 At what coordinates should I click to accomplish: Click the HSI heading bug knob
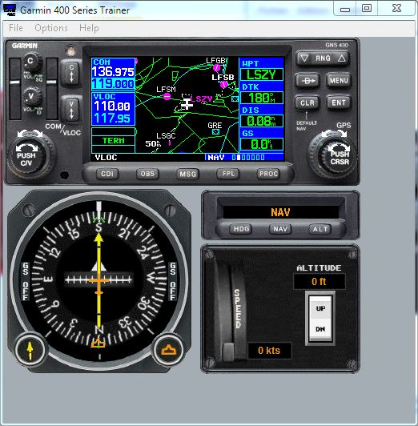click(x=169, y=350)
